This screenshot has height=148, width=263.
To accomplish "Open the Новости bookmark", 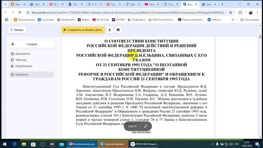I will click(214, 20).
